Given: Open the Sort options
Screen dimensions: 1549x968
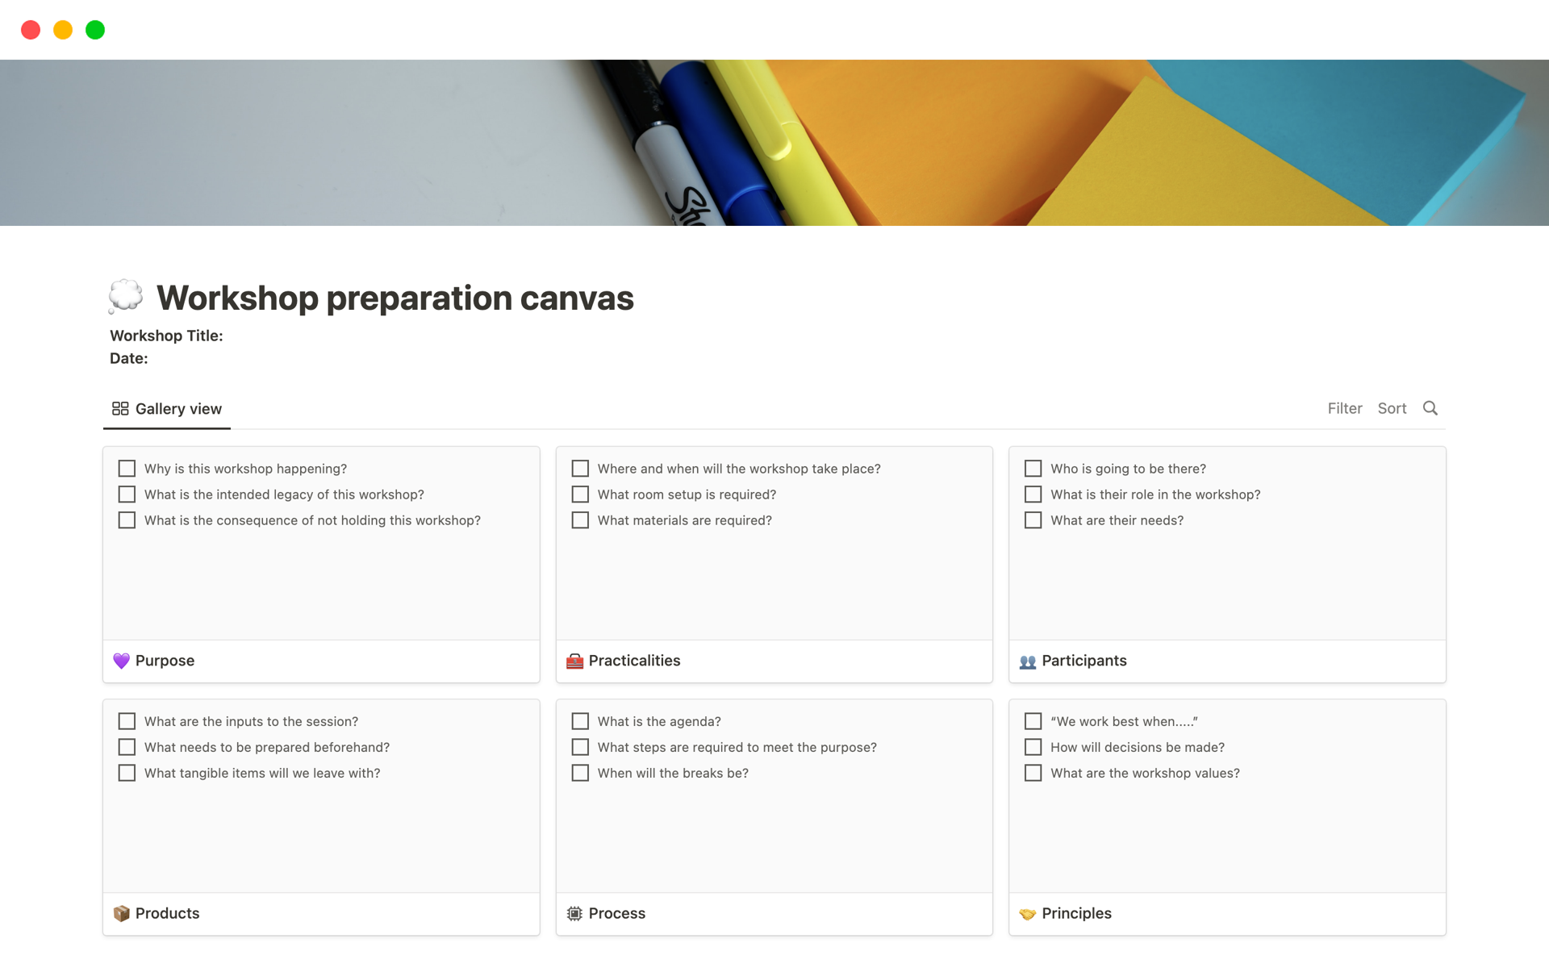Looking at the screenshot, I should [x=1392, y=408].
